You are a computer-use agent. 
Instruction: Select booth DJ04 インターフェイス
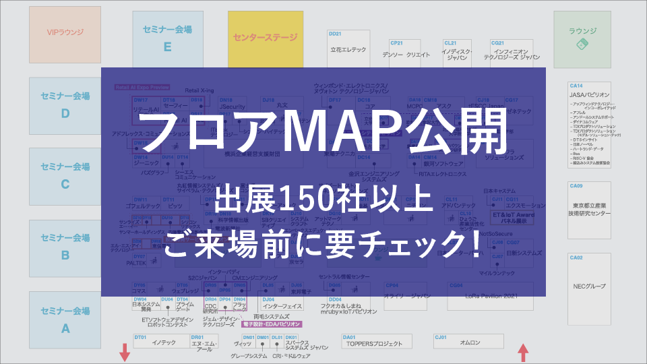282,304
